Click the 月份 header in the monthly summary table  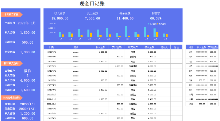191,47
